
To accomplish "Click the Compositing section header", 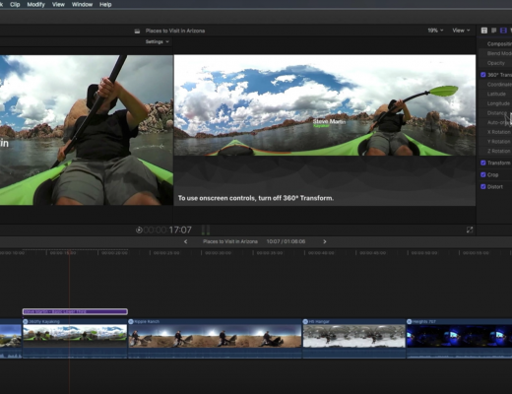I will point(499,43).
